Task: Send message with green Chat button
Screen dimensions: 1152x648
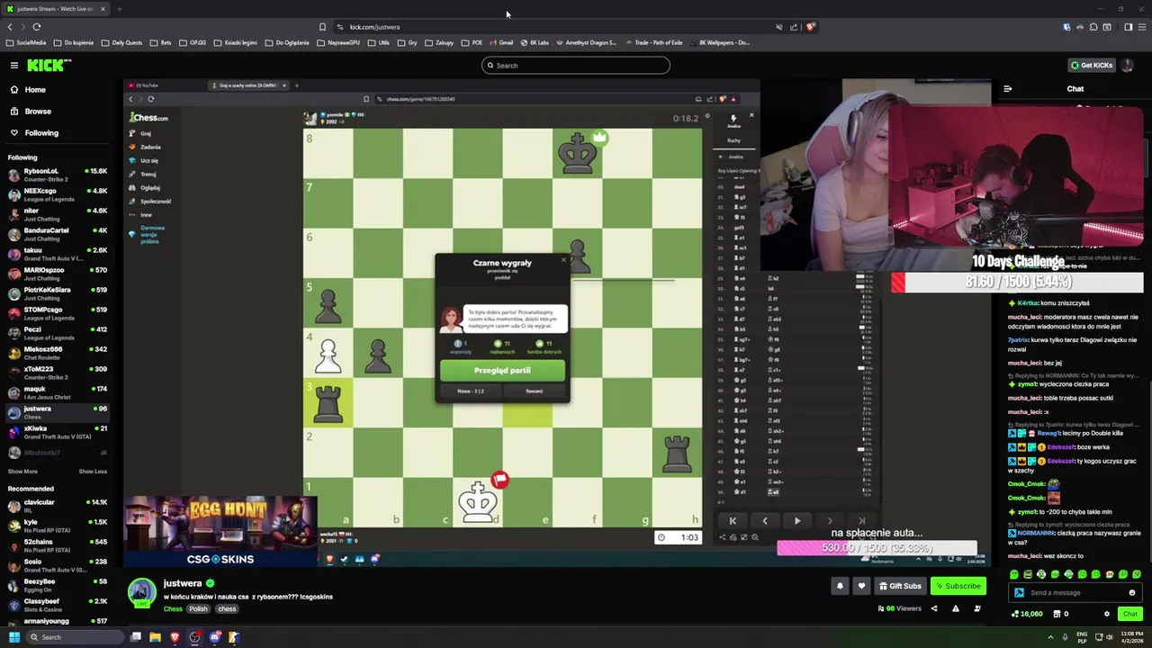Action: (1129, 614)
